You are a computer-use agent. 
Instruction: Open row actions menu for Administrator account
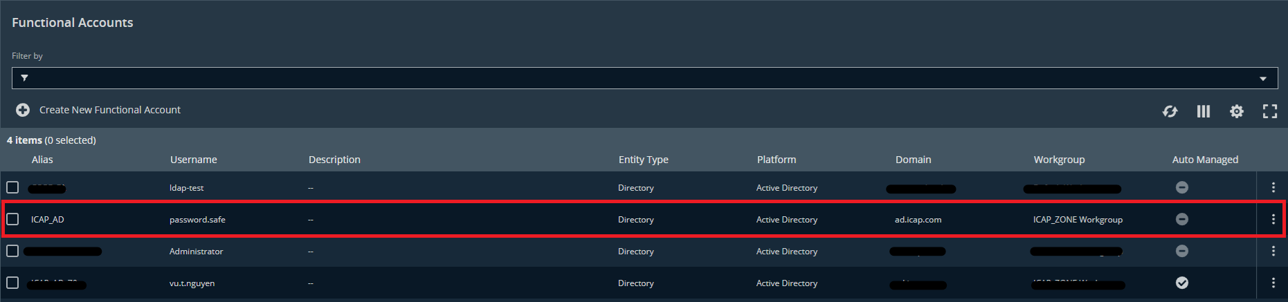[x=1273, y=251]
